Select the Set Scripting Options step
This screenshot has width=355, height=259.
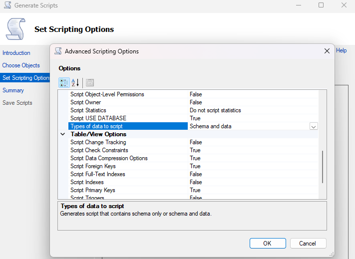click(25, 78)
